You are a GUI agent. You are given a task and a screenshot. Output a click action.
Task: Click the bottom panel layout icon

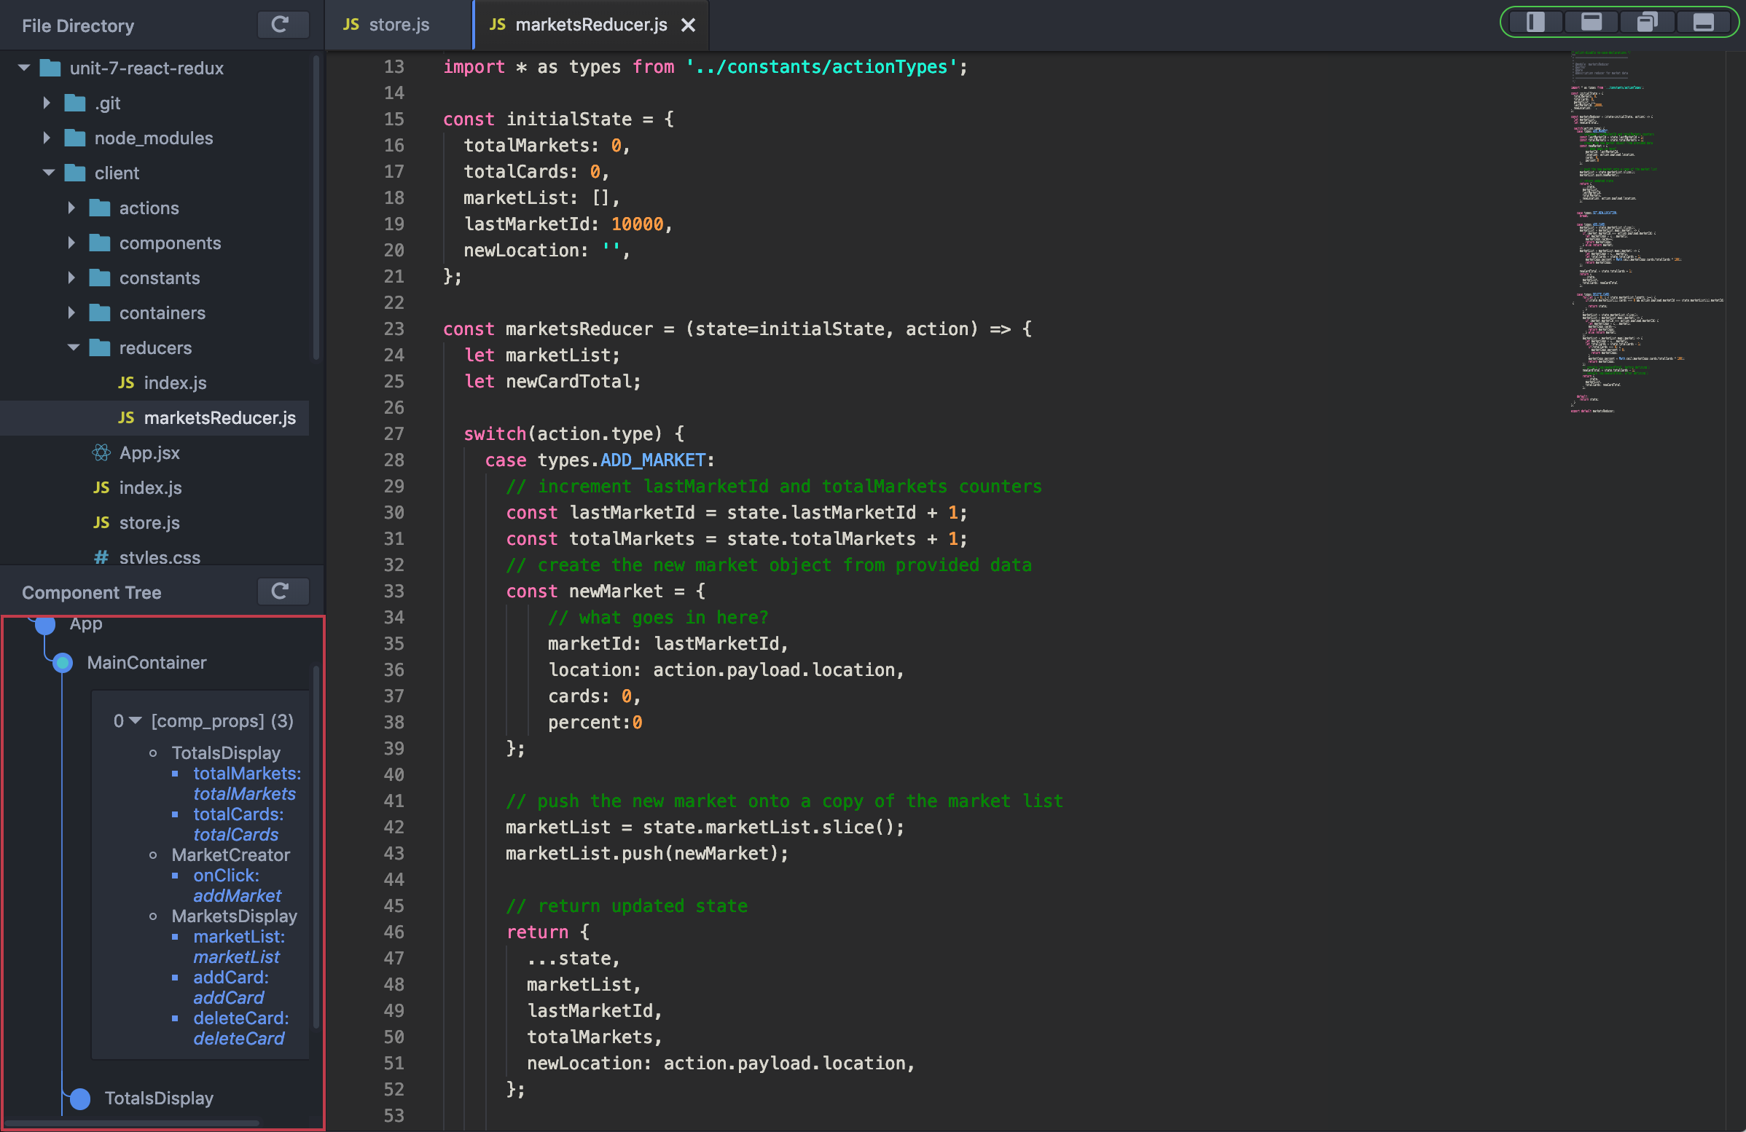pos(1703,22)
